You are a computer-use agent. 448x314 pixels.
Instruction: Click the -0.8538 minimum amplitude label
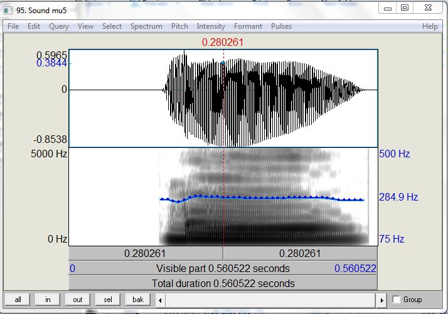coord(50,140)
